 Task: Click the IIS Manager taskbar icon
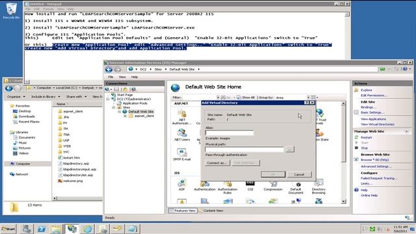(72, 229)
